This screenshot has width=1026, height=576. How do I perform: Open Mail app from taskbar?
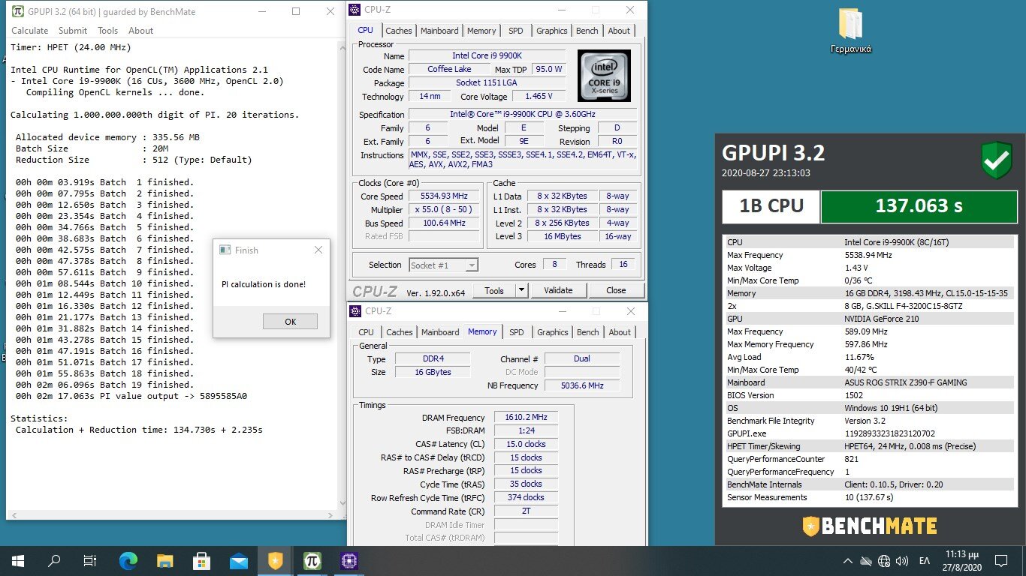click(x=239, y=560)
